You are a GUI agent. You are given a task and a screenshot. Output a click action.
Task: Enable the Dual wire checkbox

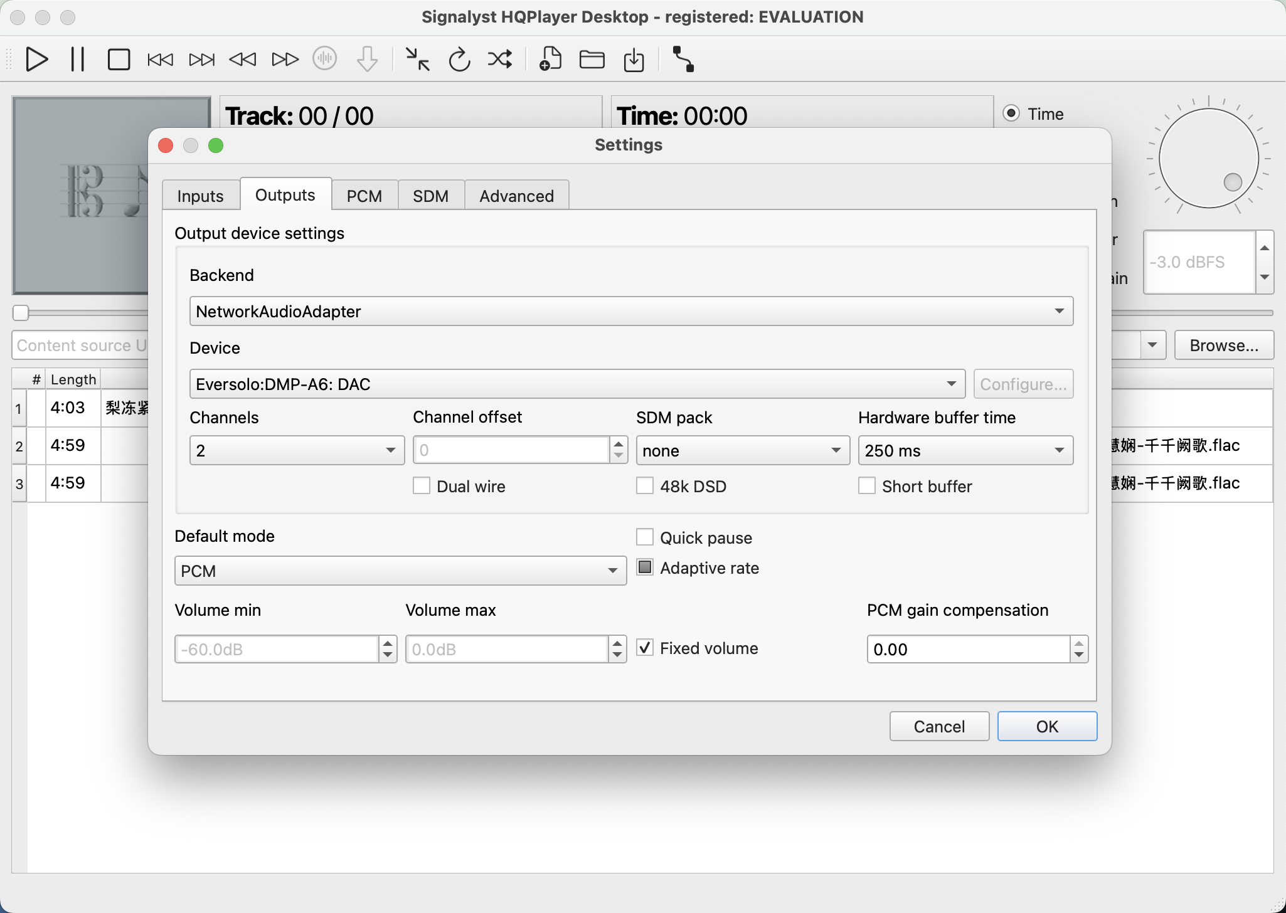click(x=422, y=486)
